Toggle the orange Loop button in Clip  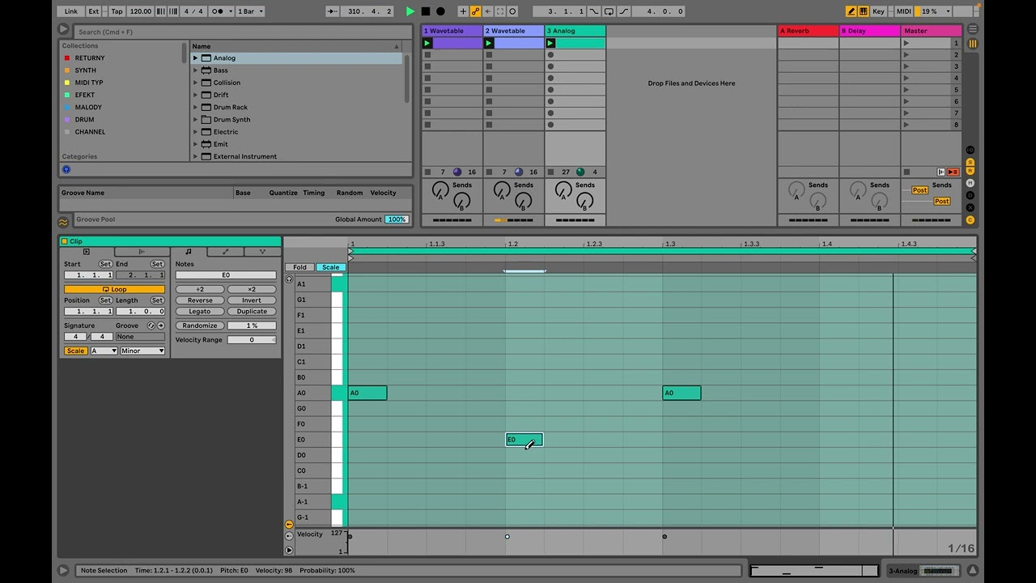[114, 289]
